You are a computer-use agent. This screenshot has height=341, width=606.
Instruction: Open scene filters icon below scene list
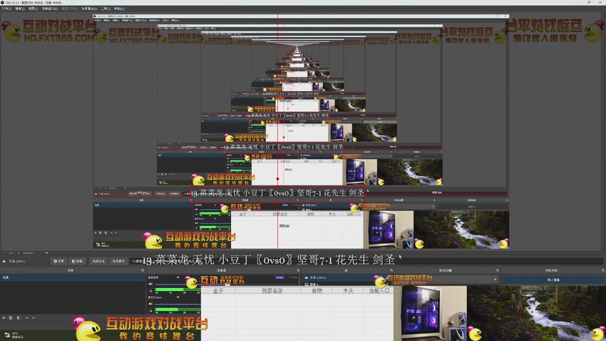tap(18, 318)
